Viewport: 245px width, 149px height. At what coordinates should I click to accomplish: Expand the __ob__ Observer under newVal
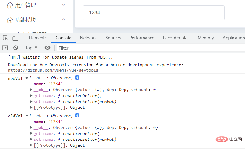click(31, 90)
